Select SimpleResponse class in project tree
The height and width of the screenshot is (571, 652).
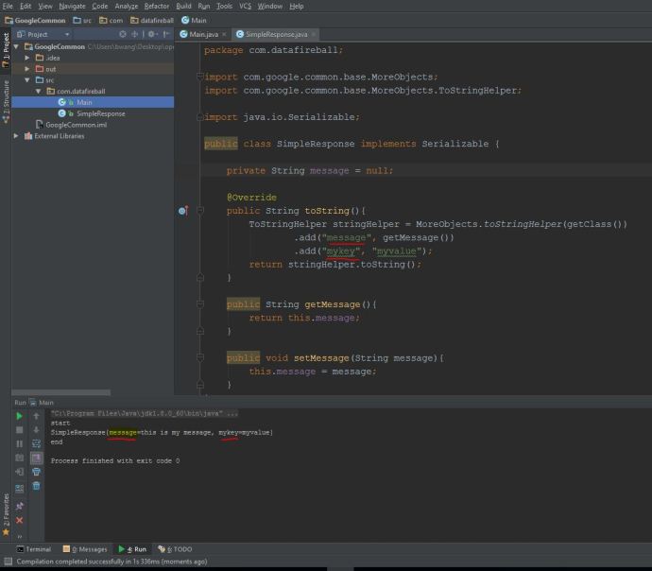(x=100, y=113)
